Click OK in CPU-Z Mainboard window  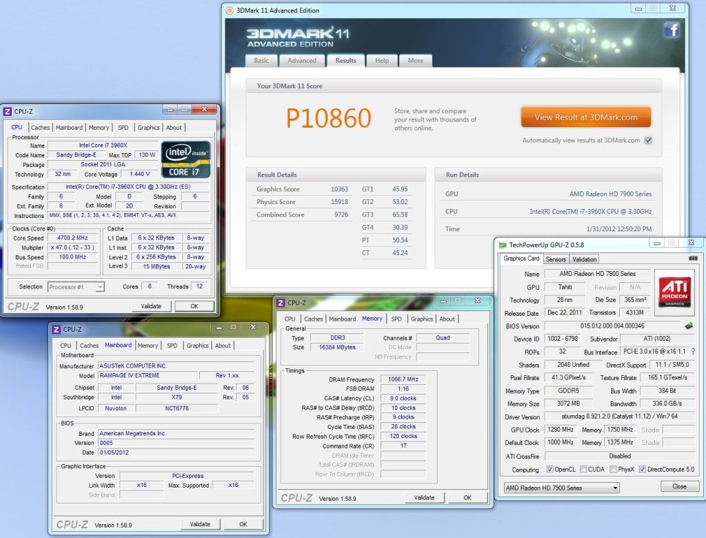click(x=243, y=524)
